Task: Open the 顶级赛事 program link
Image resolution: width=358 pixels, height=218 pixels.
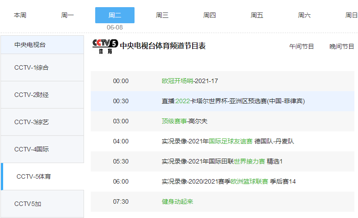Action: [174, 121]
